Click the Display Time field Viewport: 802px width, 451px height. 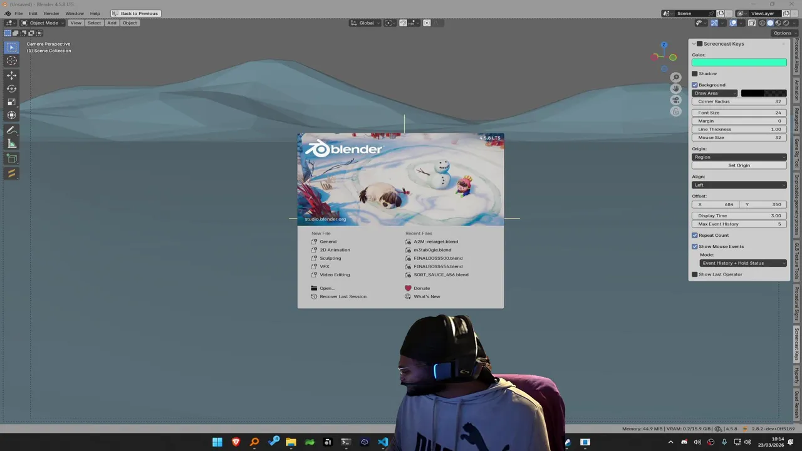(x=739, y=215)
